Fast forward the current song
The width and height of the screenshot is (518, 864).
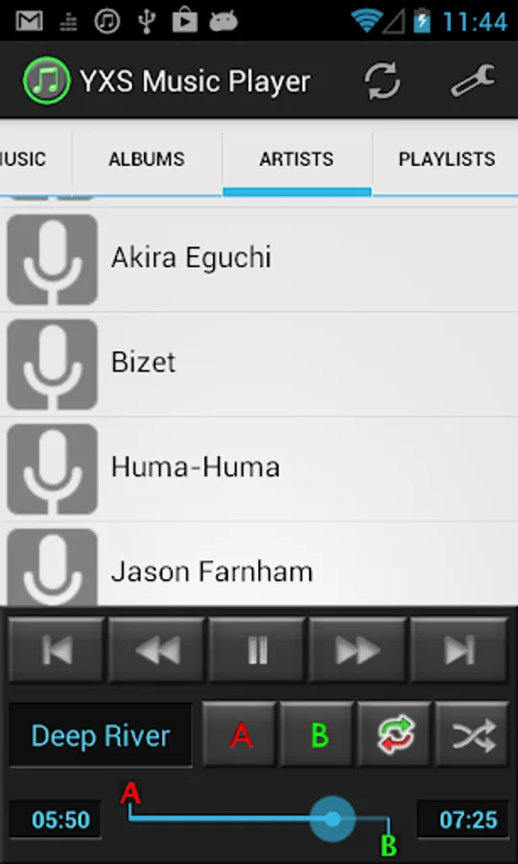tap(358, 651)
